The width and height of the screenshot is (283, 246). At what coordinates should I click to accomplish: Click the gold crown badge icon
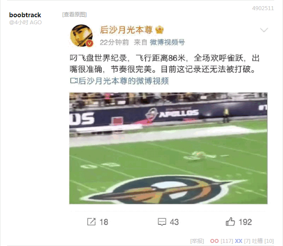click(159, 30)
